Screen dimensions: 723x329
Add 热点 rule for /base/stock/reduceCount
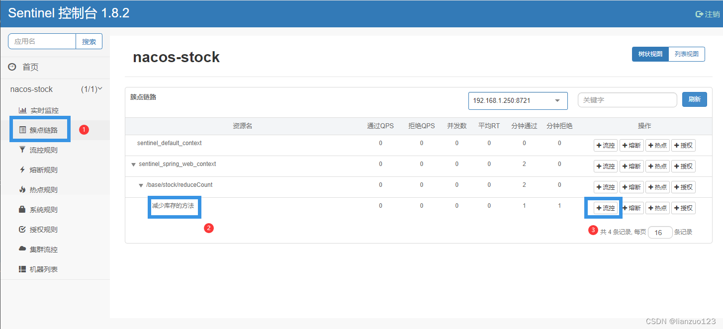click(x=657, y=187)
